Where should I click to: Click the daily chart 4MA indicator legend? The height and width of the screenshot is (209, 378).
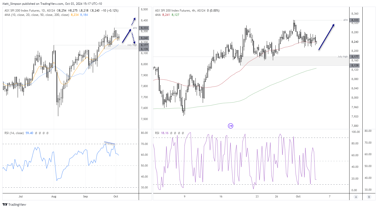37,15
